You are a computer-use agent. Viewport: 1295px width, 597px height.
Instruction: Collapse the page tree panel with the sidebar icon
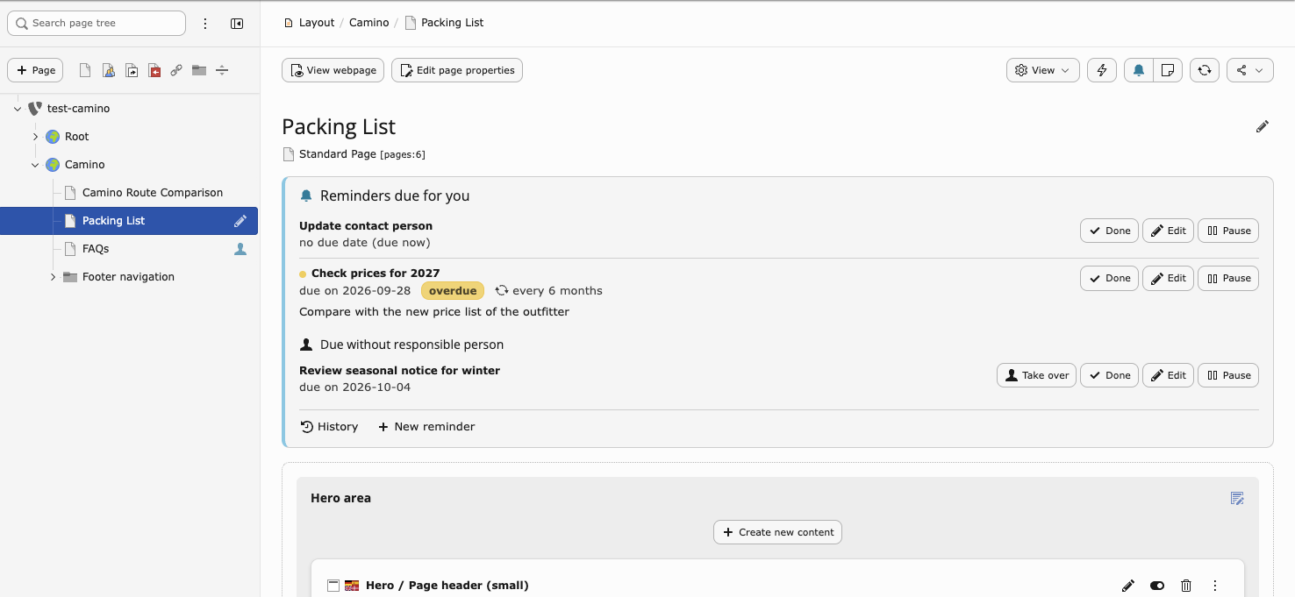click(x=237, y=24)
